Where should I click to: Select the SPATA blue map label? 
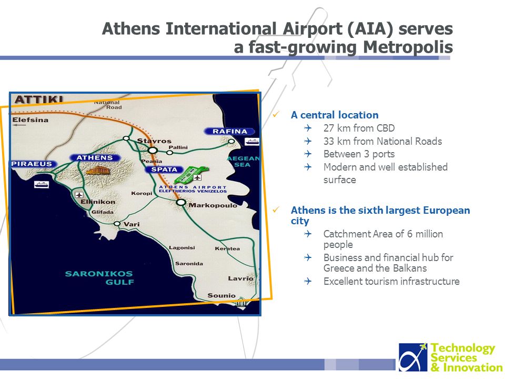[164, 169]
